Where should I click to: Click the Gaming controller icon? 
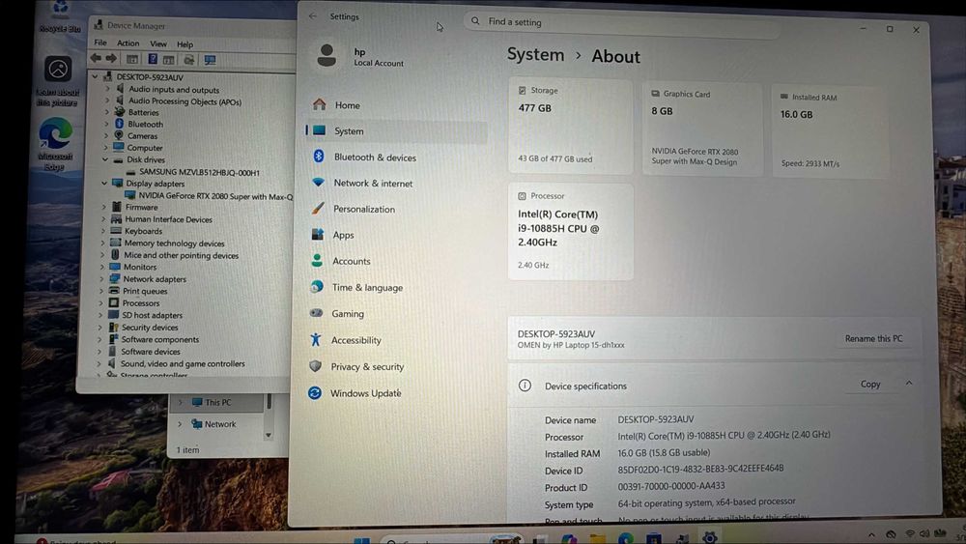[316, 313]
